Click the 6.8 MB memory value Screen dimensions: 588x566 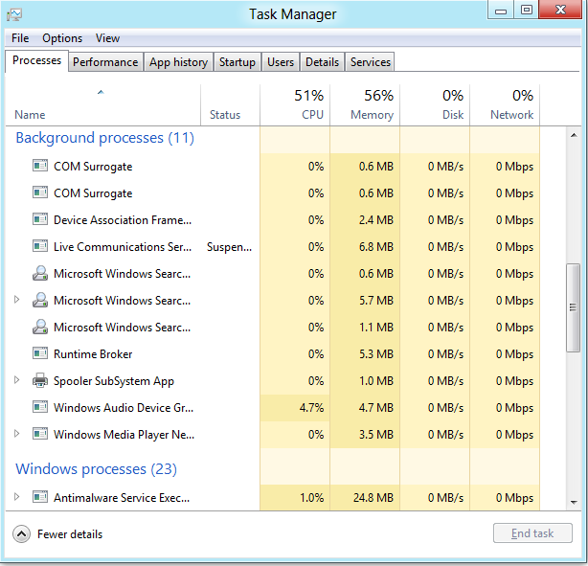pos(376,247)
